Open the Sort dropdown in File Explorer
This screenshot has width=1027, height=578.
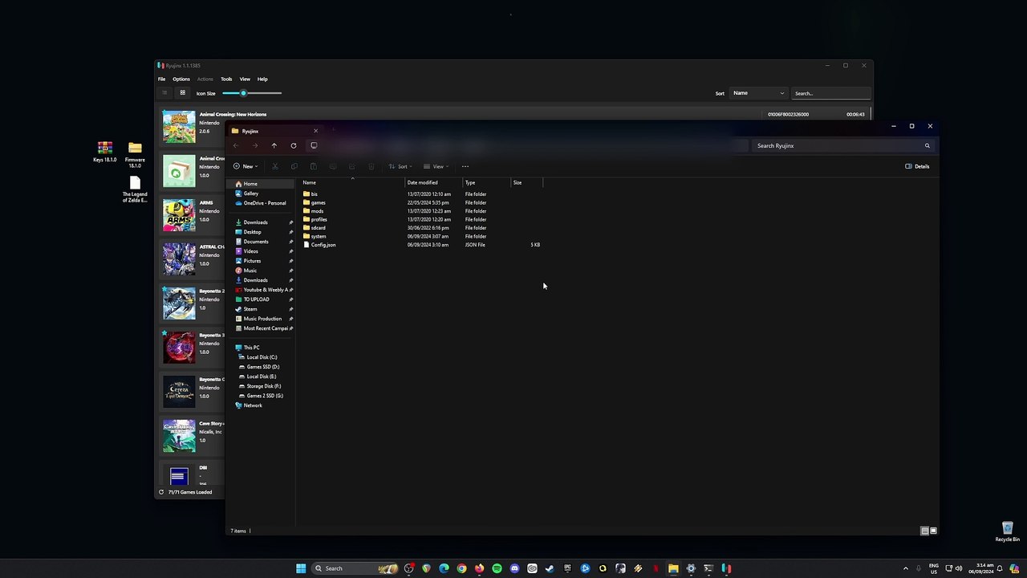point(400,166)
